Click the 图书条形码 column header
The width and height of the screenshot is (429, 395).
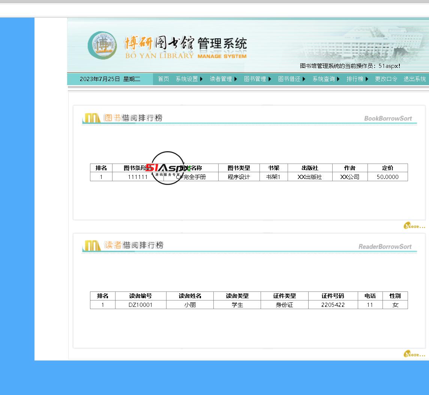coord(138,168)
